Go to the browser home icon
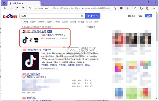The width and height of the screenshot is (159, 101). click(x=23, y=8)
